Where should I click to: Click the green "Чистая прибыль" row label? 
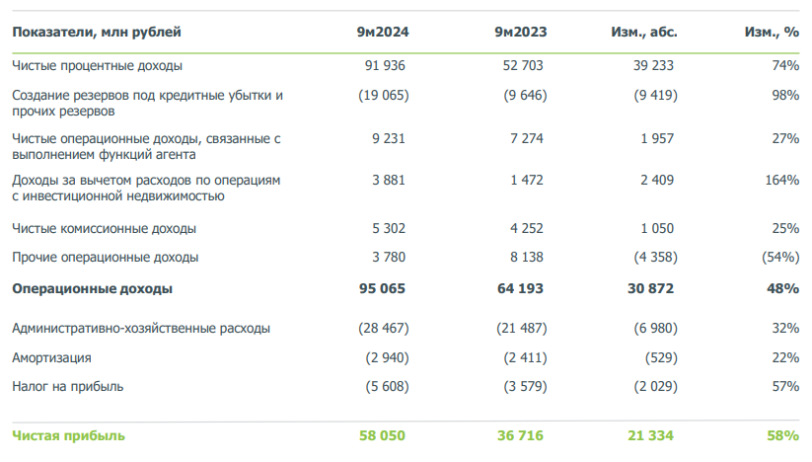68,435
